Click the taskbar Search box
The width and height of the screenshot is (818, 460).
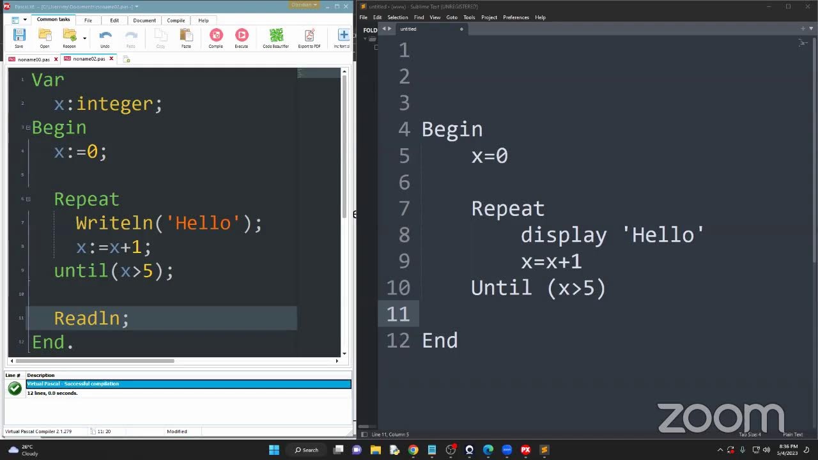click(x=306, y=450)
